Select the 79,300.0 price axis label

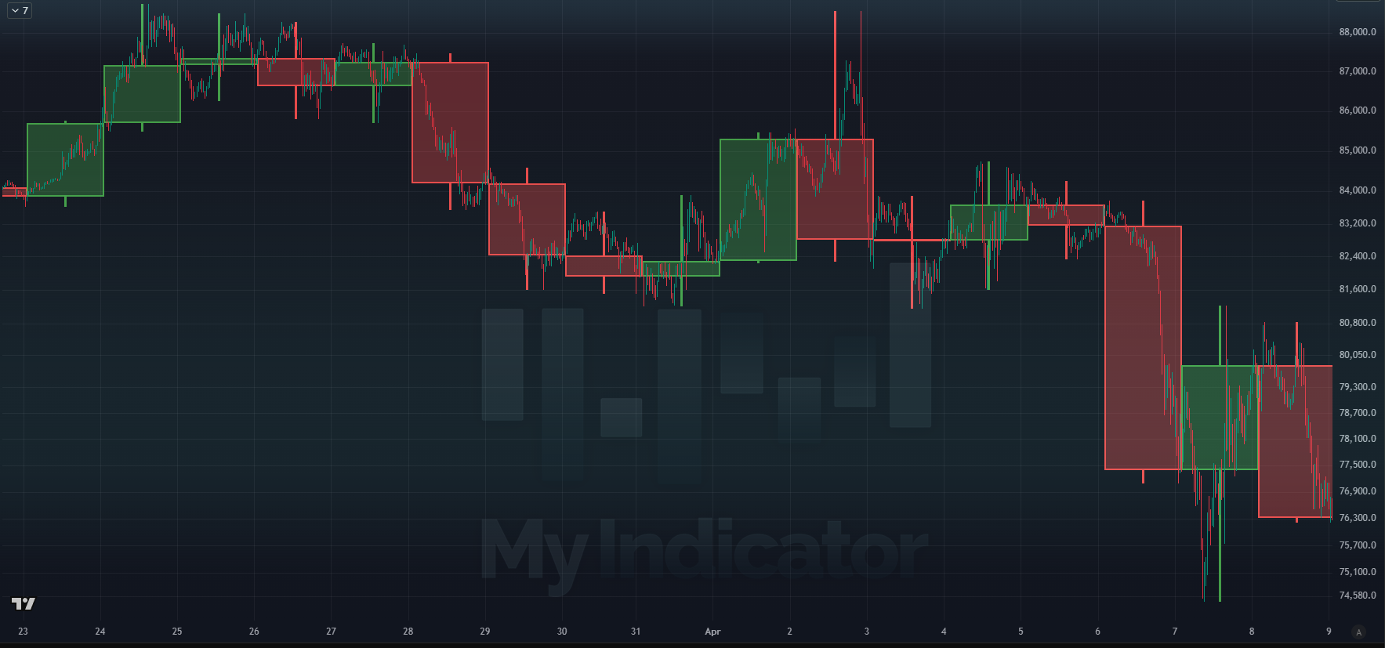point(1358,387)
